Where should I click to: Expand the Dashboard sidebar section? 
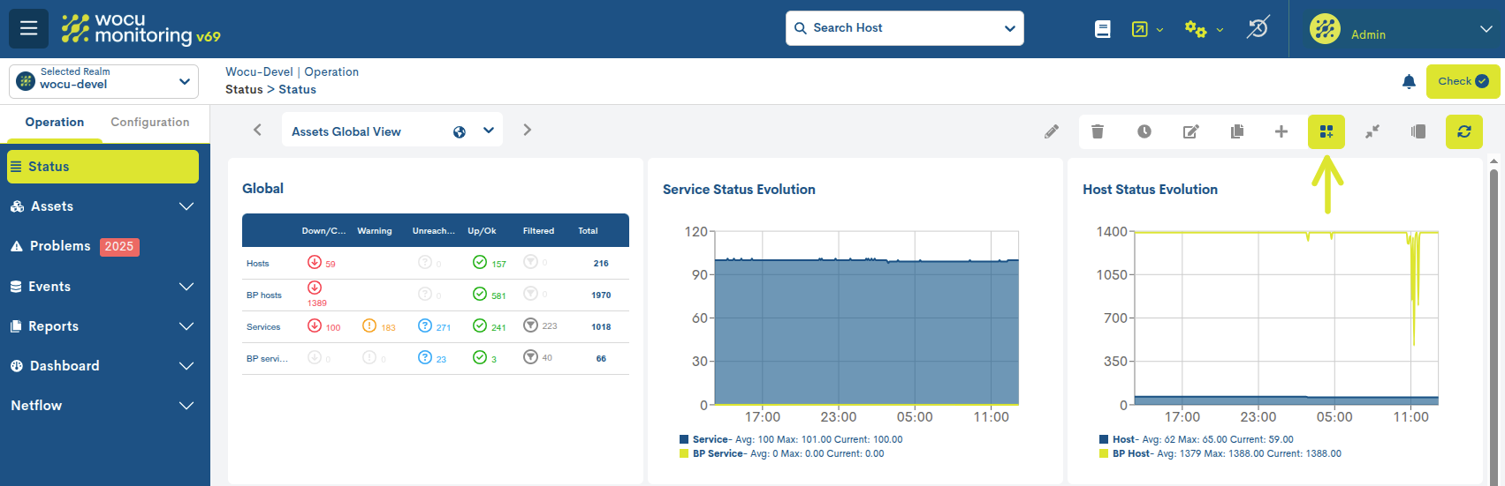pos(186,366)
